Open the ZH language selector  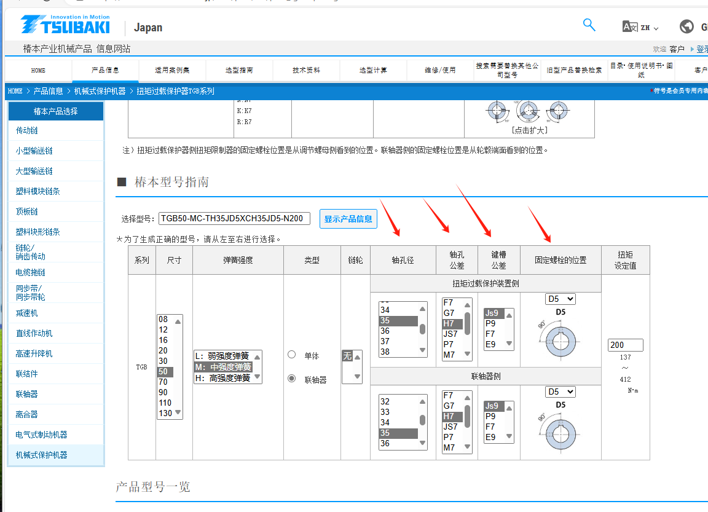pos(640,27)
